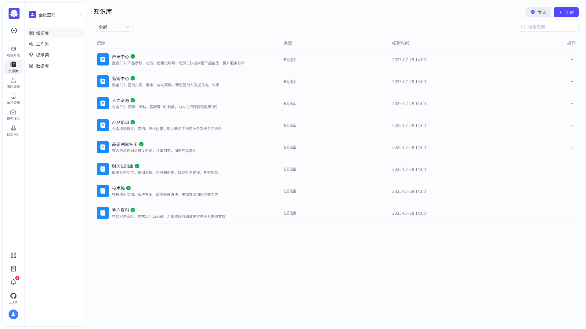Open 日志审计 from the sidebar
The image size is (586, 329).
(x=13, y=130)
